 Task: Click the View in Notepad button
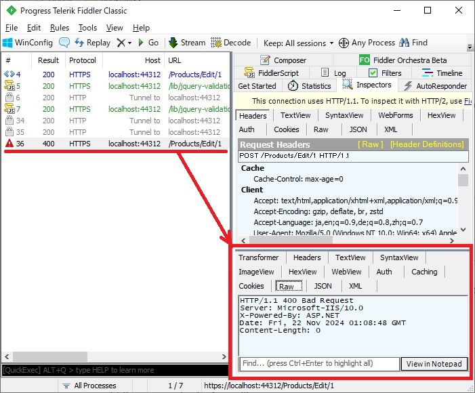pos(434,364)
